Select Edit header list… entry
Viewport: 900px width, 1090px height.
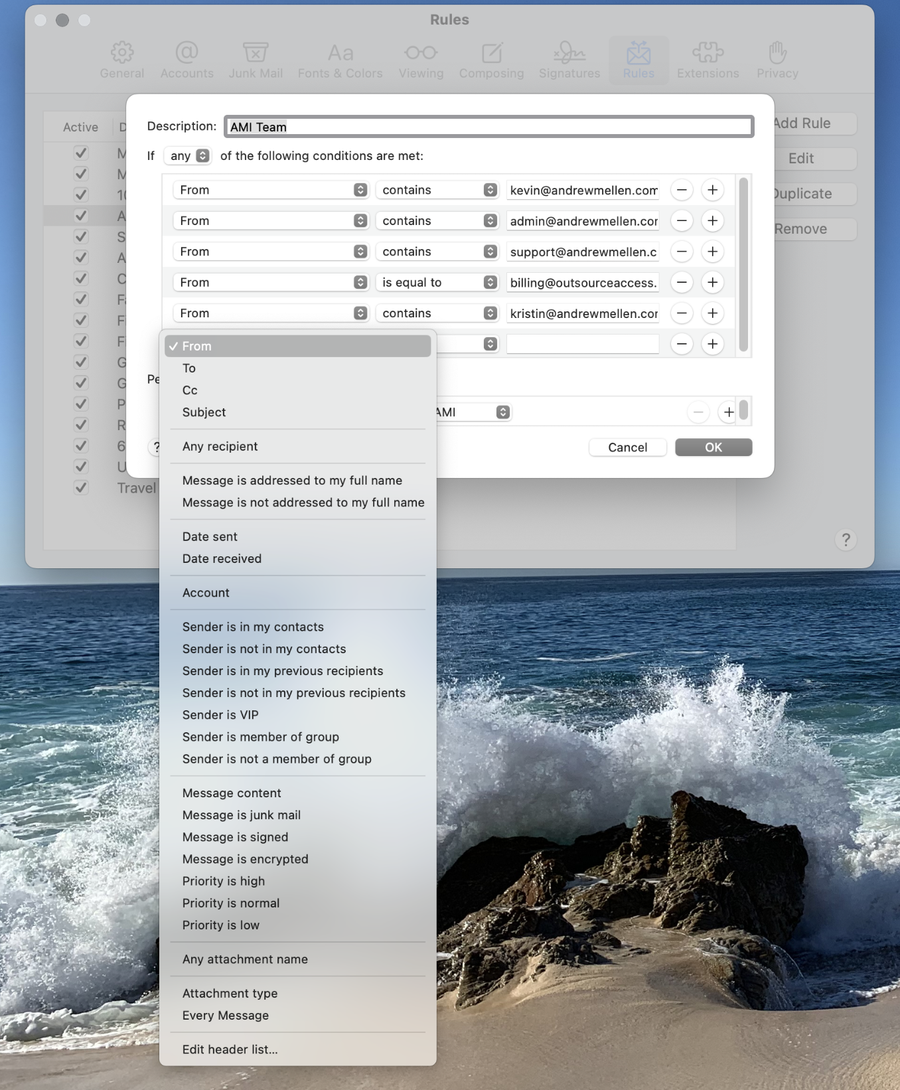[297, 1050]
